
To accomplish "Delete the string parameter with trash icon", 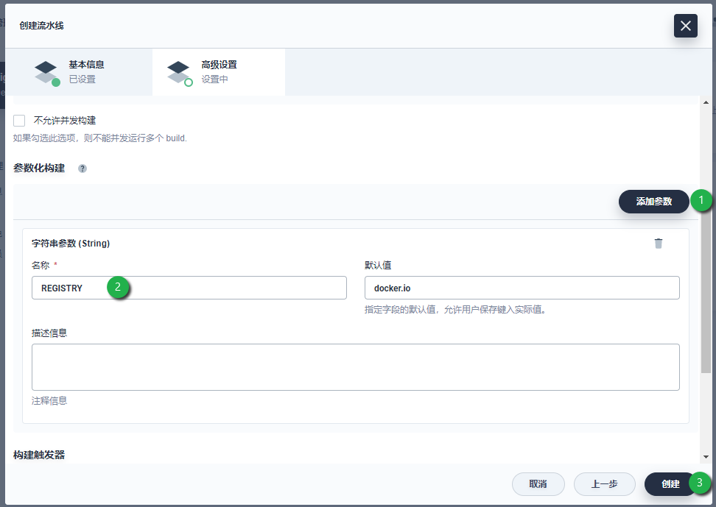I will click(x=658, y=244).
